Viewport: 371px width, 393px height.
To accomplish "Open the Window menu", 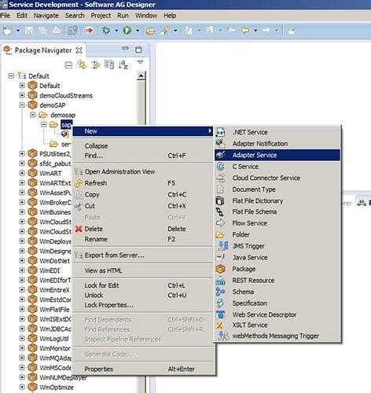I will [146, 16].
